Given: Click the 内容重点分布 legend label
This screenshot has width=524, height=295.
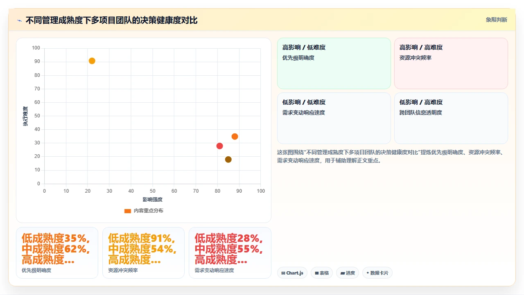Looking at the screenshot, I should click(149, 211).
